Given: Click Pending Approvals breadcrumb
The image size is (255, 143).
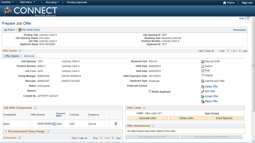Looking at the screenshot, I should (77, 2).
